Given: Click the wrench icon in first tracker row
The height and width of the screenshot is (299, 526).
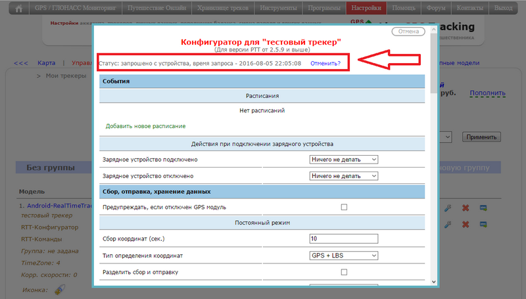Looking at the screenshot, I should (x=448, y=208).
